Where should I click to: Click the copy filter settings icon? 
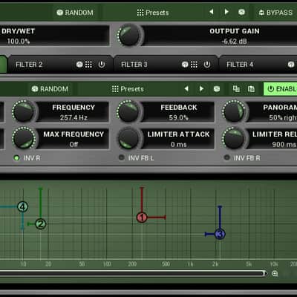236,88
